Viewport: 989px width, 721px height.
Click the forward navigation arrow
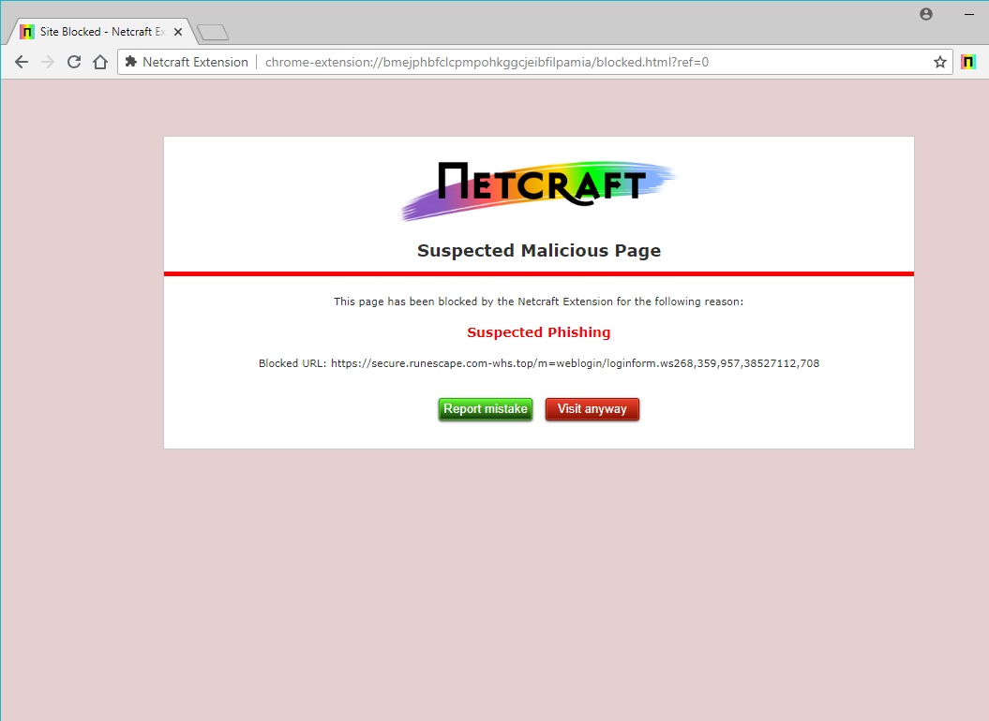[48, 62]
